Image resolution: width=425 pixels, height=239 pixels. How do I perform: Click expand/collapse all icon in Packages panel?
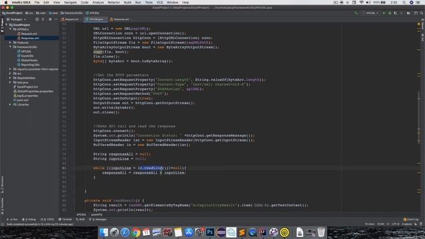click(x=42, y=19)
